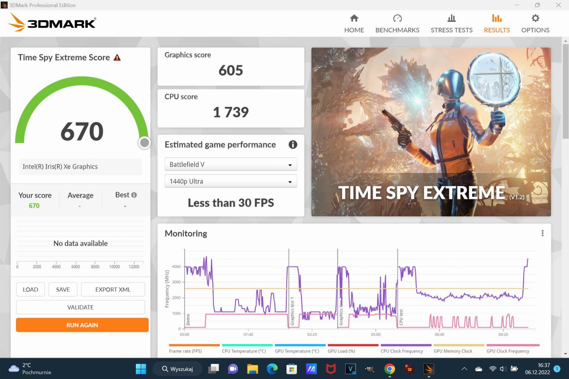Click the SAVE button
Screen dimensions: 569x379
tap(63, 289)
